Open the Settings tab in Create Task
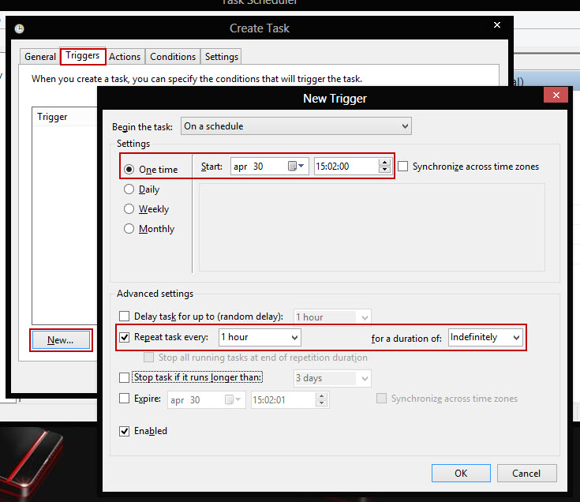This screenshot has width=580, height=502. (x=222, y=57)
